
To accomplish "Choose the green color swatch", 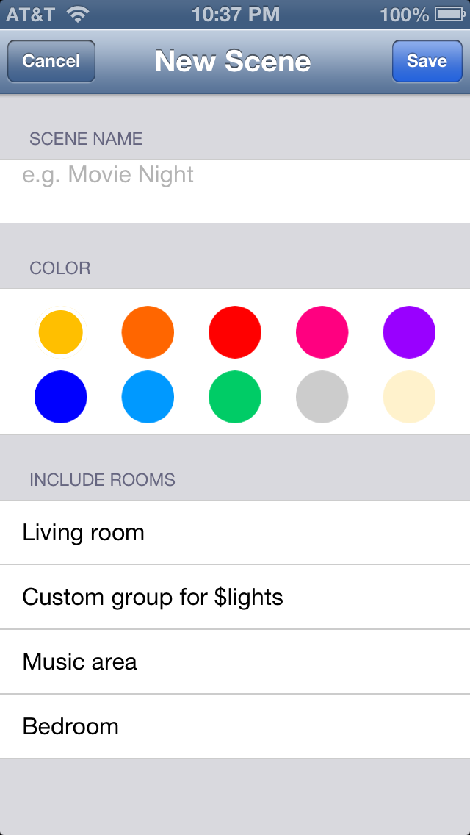I will [x=235, y=397].
